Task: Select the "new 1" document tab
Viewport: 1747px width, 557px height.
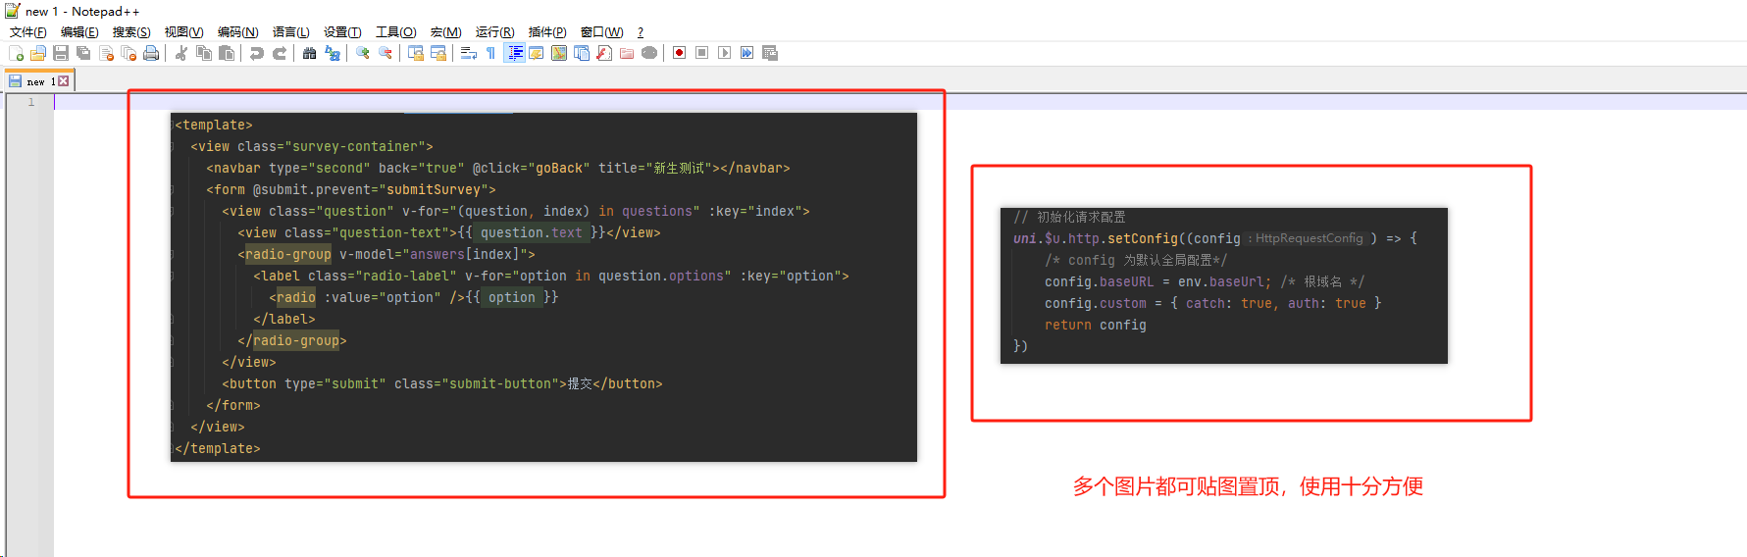Action: (39, 81)
